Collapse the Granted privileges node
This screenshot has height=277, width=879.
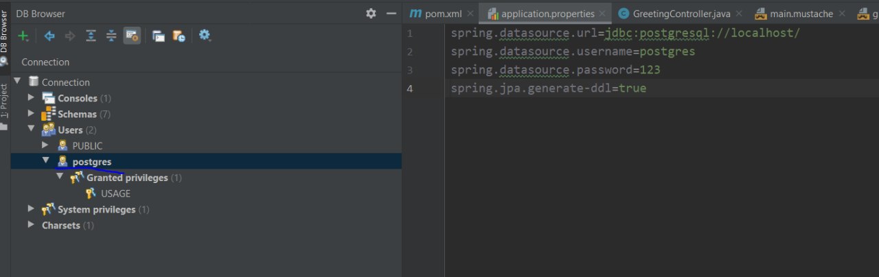pos(60,177)
